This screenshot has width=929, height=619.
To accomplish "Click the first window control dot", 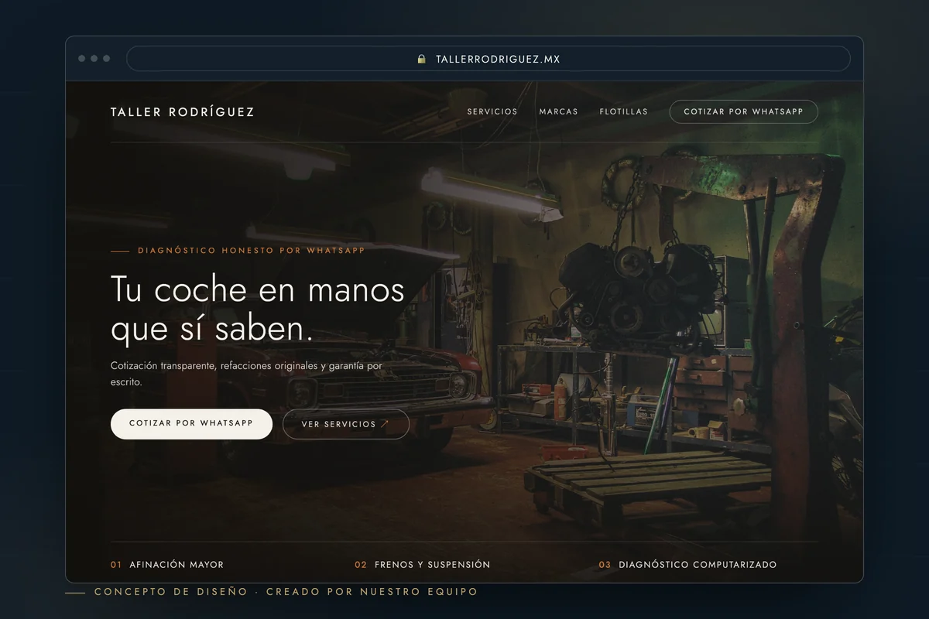I will [82, 59].
